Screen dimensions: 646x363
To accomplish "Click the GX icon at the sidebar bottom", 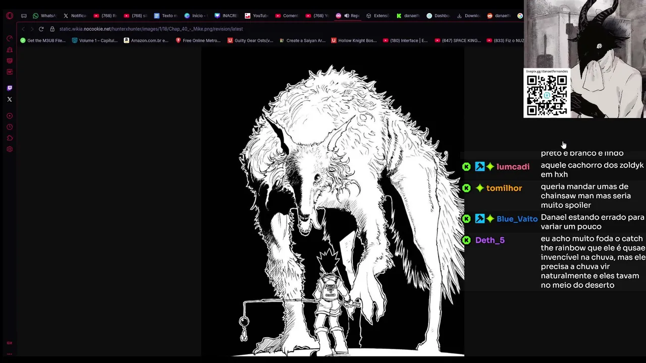I will (10, 343).
